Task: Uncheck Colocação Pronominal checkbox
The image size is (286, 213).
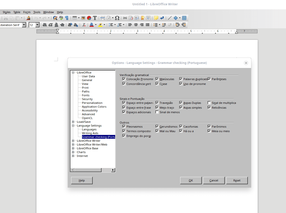Action: (124, 79)
